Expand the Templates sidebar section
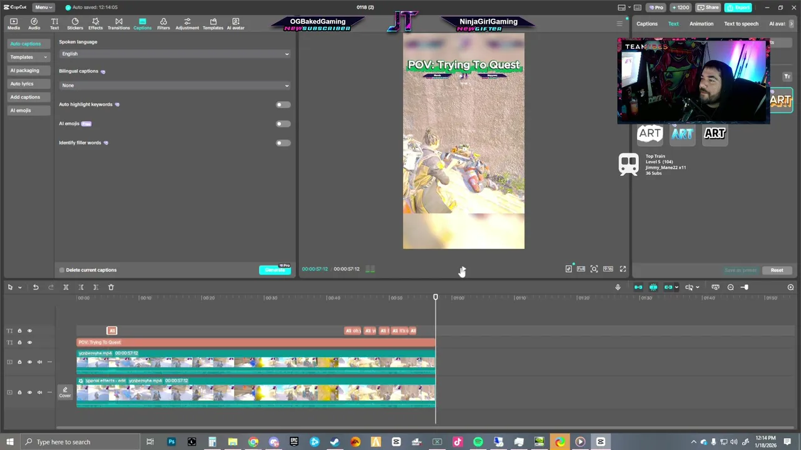The image size is (801, 450). [x=29, y=57]
